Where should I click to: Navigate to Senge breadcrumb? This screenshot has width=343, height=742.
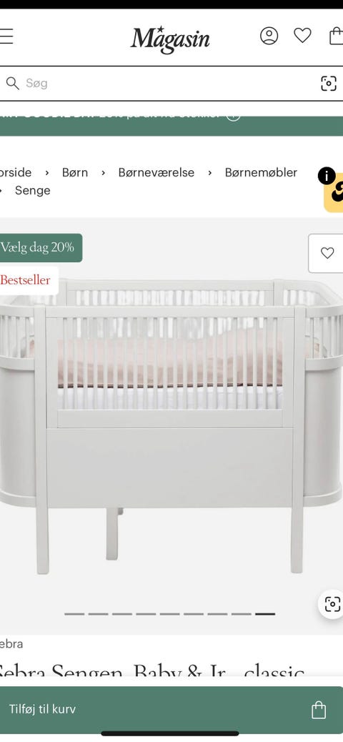point(32,190)
